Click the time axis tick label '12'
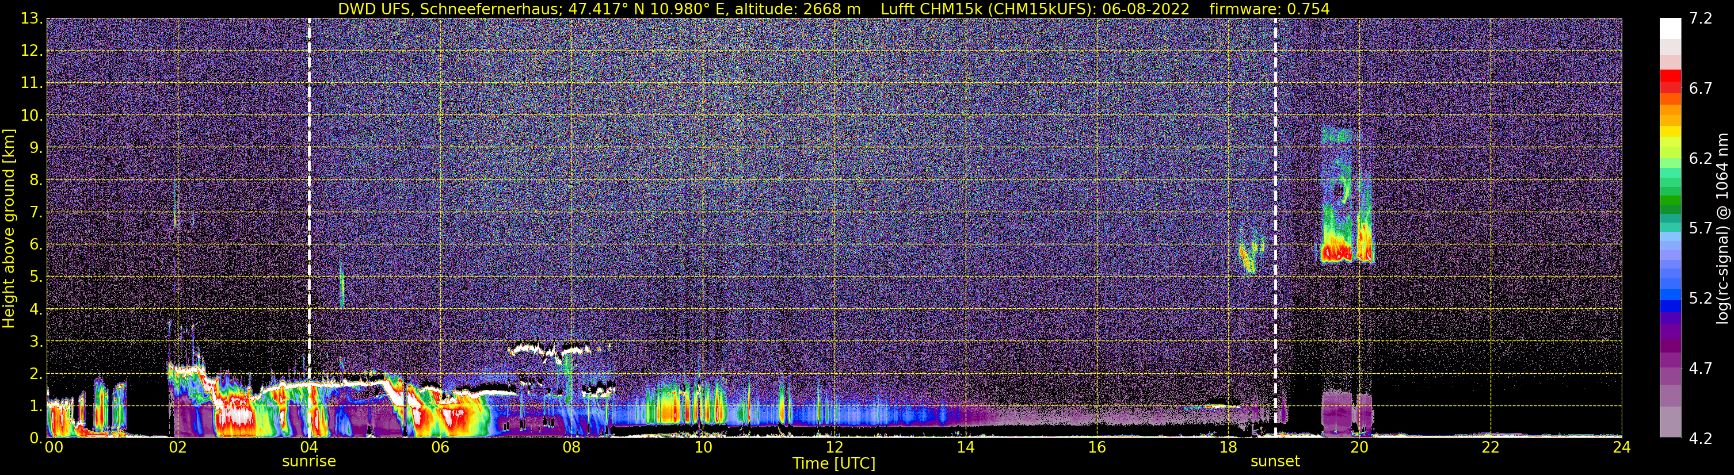This screenshot has height=475, width=1734. [x=834, y=447]
